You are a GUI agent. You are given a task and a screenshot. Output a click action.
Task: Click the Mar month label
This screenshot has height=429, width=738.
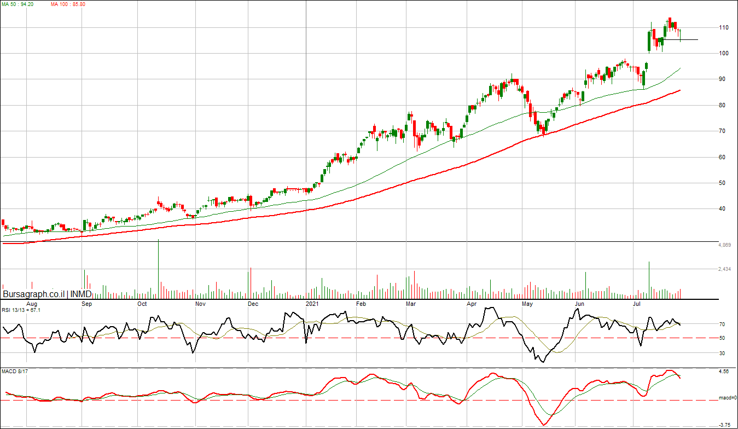click(x=411, y=303)
